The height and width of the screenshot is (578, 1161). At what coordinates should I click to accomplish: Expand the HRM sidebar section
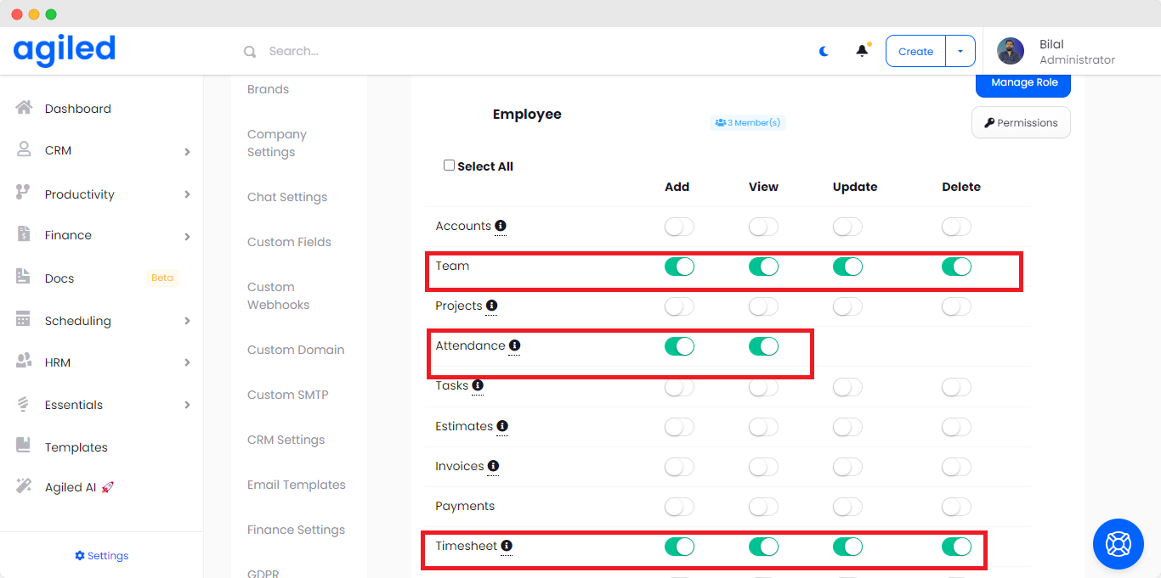102,362
